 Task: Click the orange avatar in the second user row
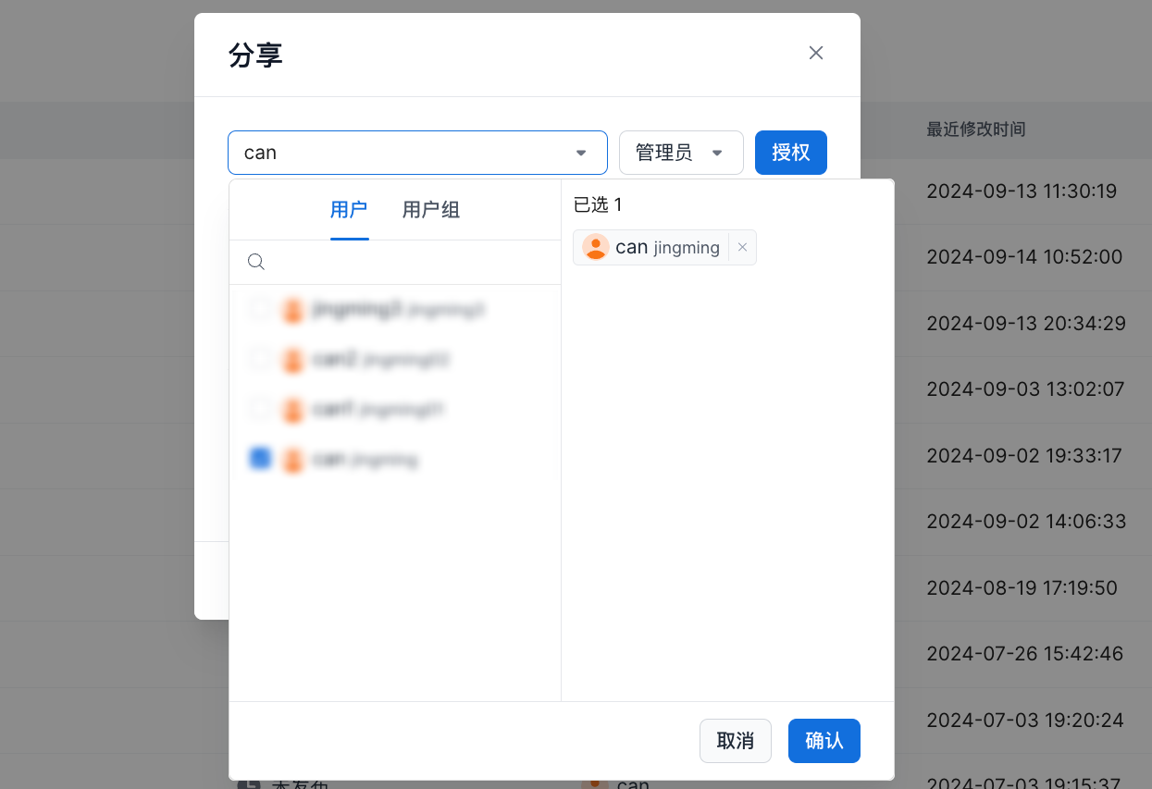tap(293, 360)
